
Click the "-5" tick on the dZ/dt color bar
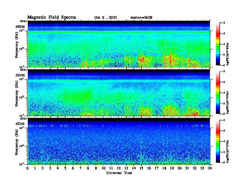[x=223, y=152]
